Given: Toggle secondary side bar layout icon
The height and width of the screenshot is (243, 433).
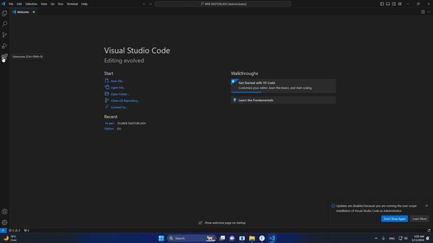Looking at the screenshot, I should click(x=394, y=4).
